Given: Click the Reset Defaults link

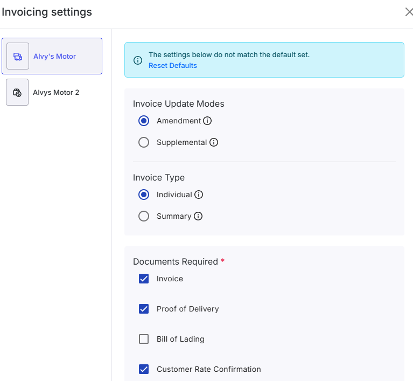Looking at the screenshot, I should click(173, 65).
